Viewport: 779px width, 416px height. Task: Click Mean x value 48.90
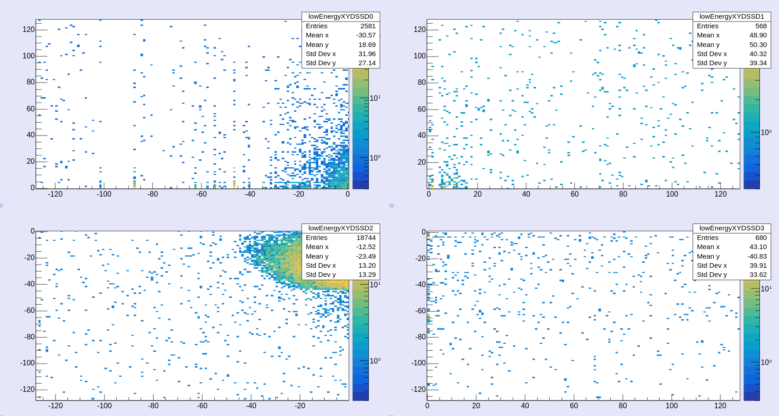point(758,35)
